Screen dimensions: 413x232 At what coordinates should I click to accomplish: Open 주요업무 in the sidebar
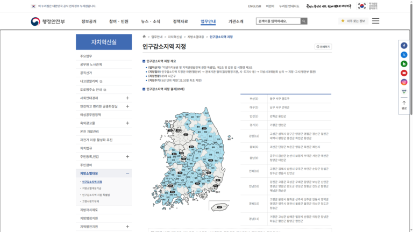click(104, 56)
